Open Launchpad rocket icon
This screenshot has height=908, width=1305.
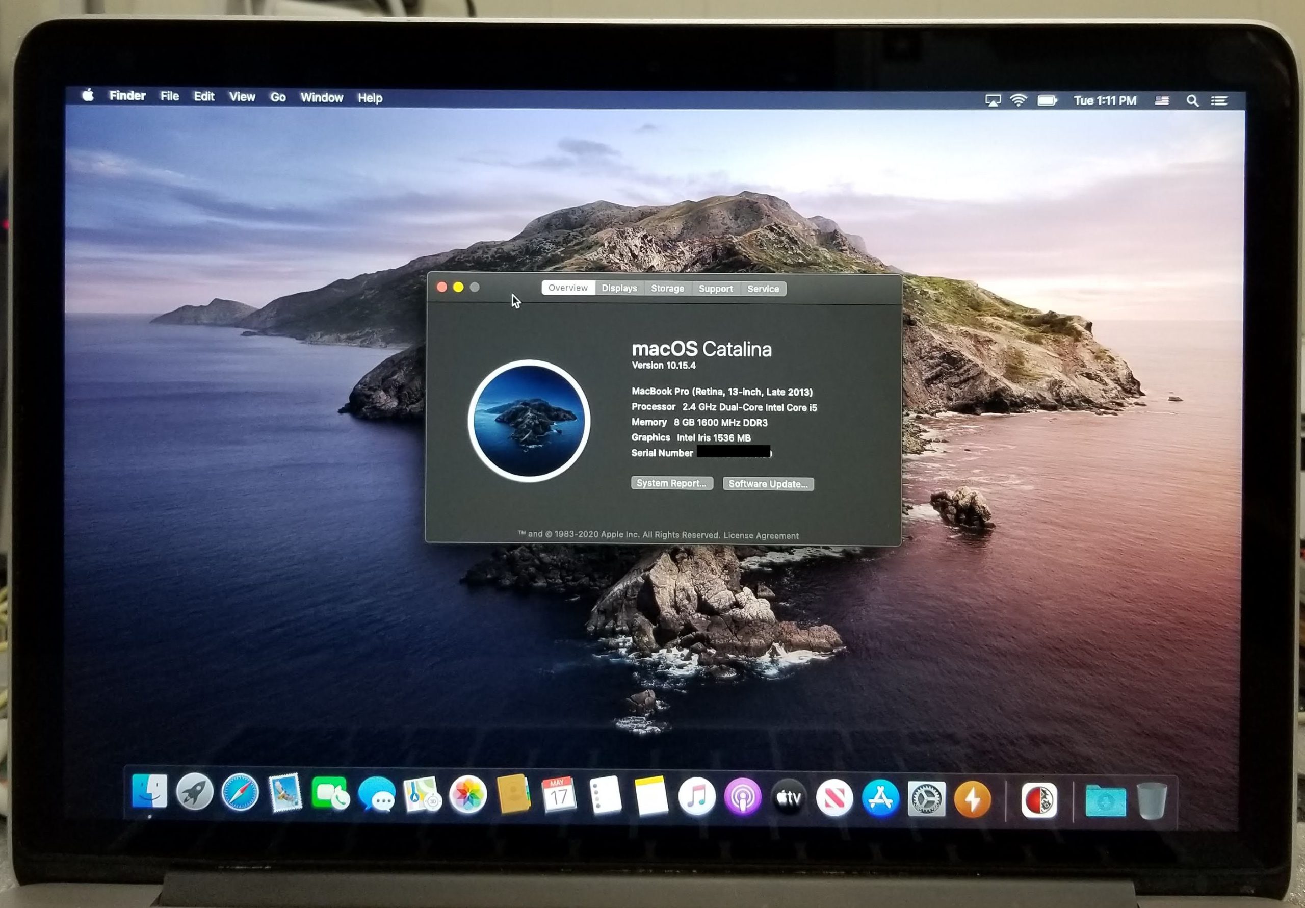coord(194,791)
